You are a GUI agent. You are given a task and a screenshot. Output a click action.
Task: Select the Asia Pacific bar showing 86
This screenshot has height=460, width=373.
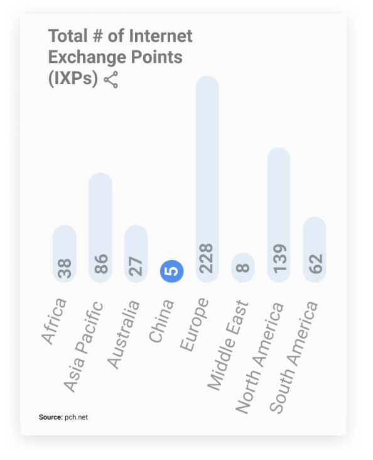100,227
